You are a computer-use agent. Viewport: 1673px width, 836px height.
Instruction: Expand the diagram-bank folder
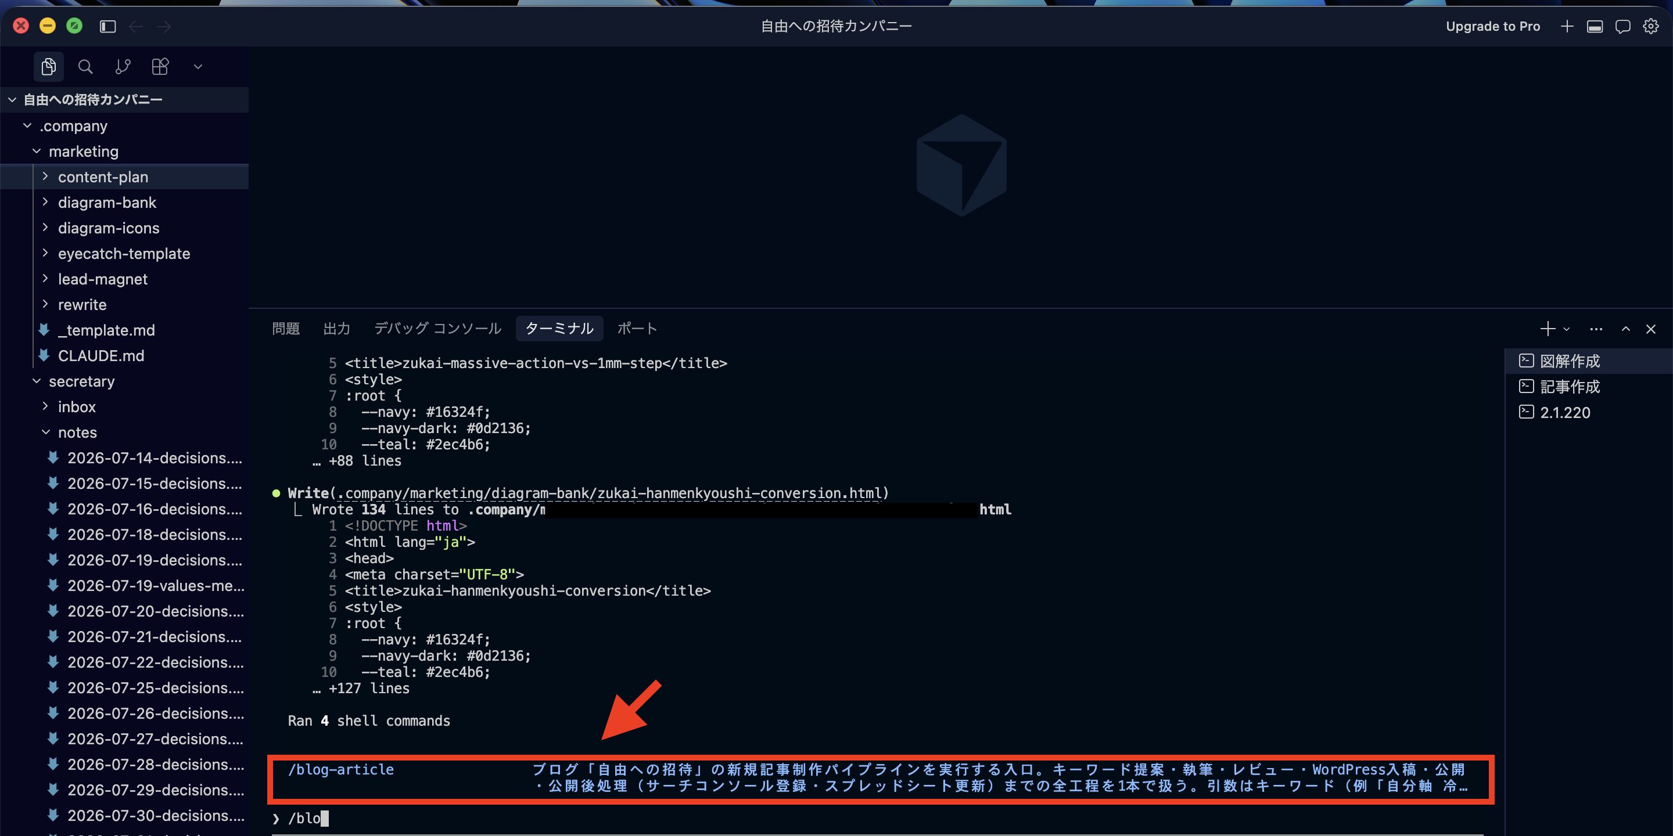tap(124, 202)
